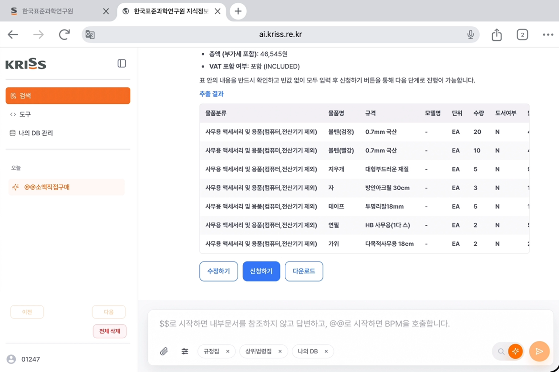This screenshot has height=372, width=559.
Task: Click the magnifier search mode icon
Action: pyautogui.click(x=501, y=352)
